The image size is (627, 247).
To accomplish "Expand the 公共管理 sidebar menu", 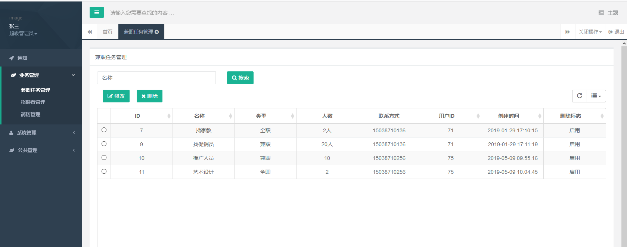I will pos(41,150).
